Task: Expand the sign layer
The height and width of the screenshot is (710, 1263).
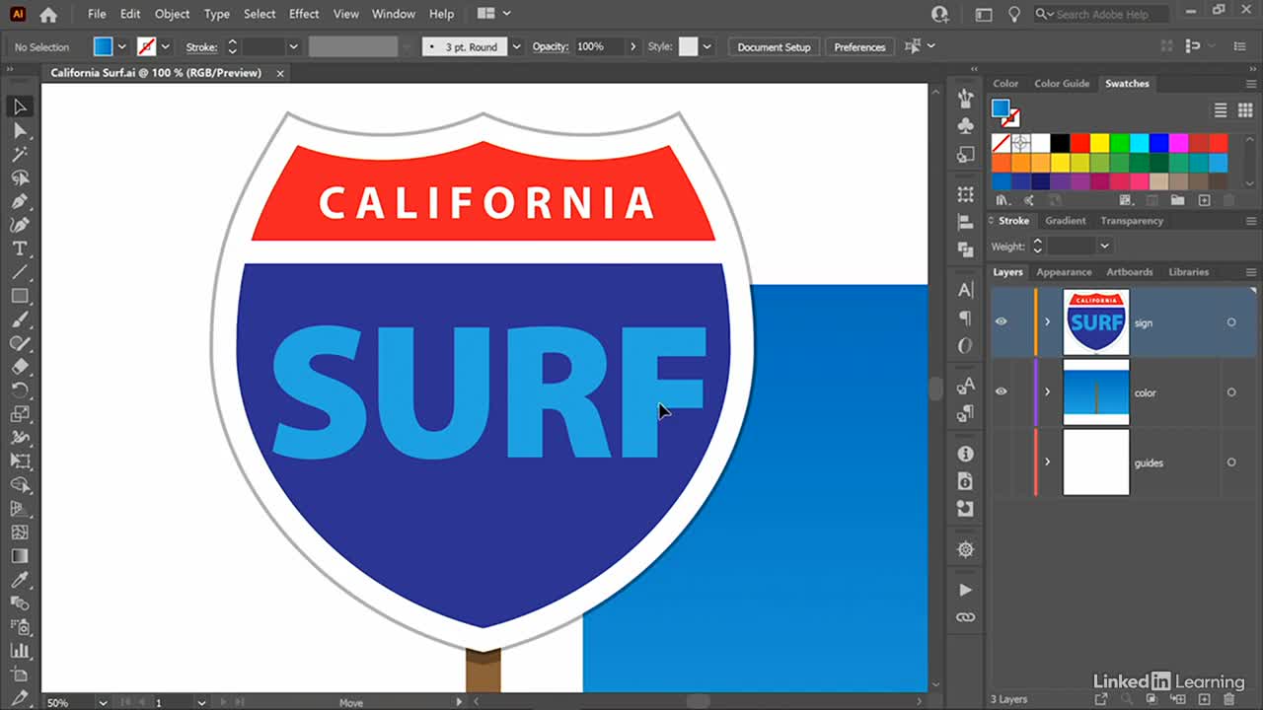Action: 1047,322
